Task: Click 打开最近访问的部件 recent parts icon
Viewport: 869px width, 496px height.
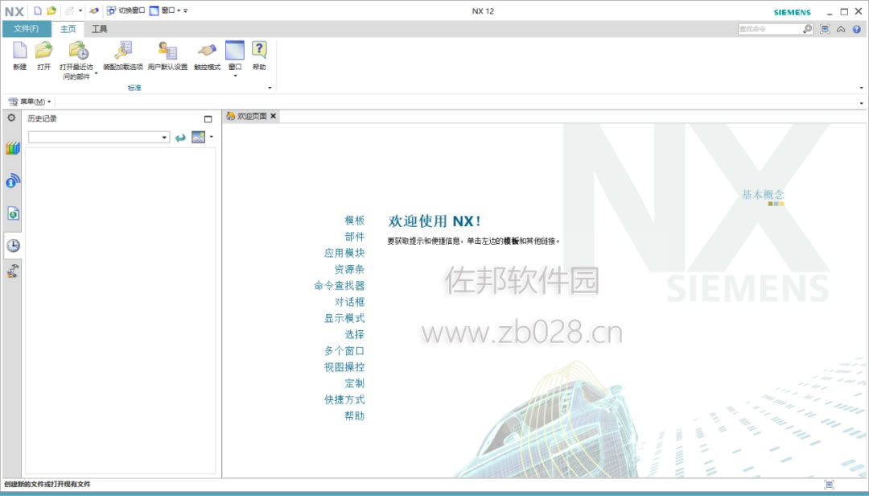Action: coord(76,60)
